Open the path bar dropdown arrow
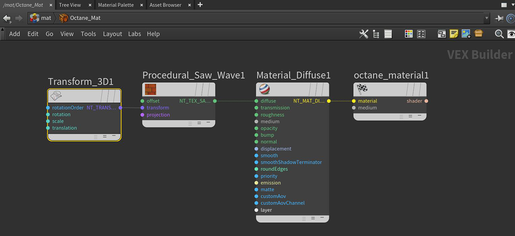The image size is (515, 236). pos(486,18)
